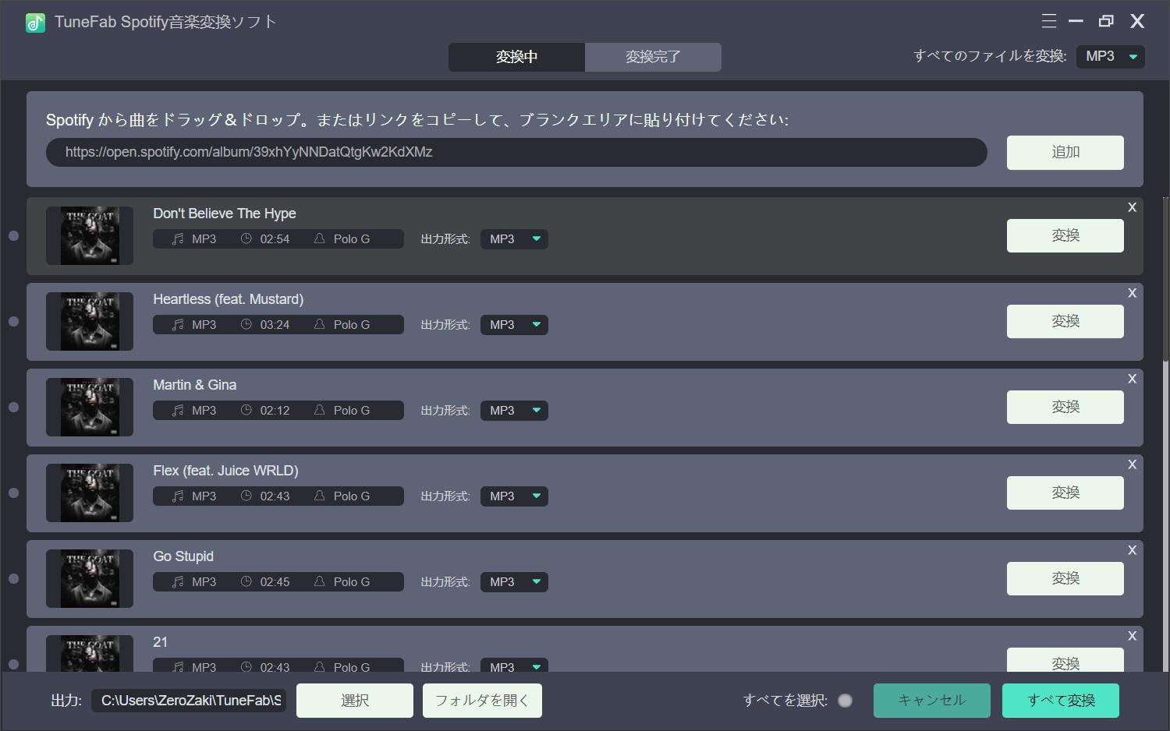Select the Heartless track radio button

[13, 321]
